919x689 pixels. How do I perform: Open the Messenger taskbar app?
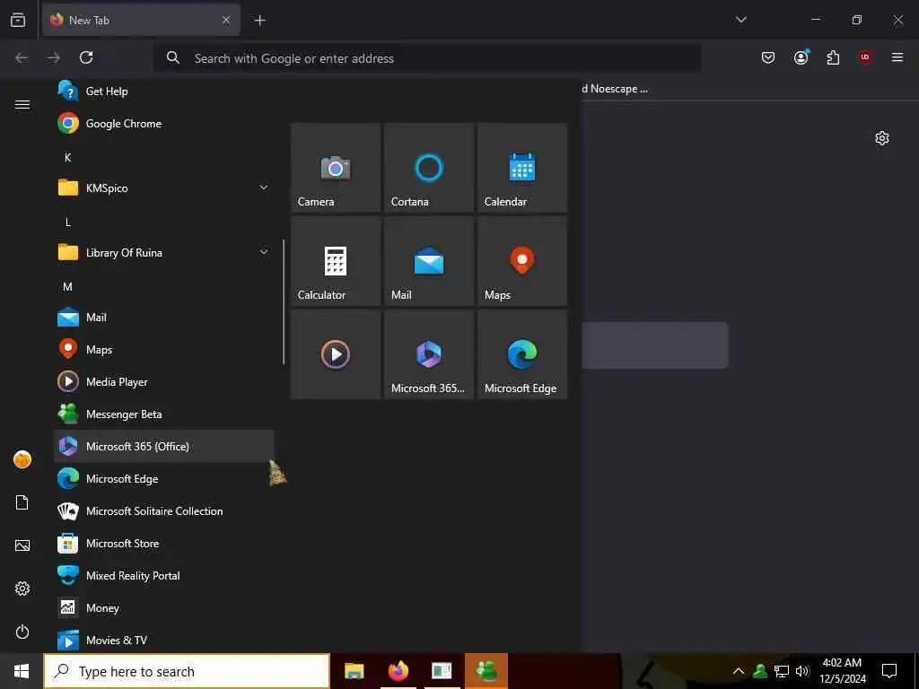click(486, 671)
